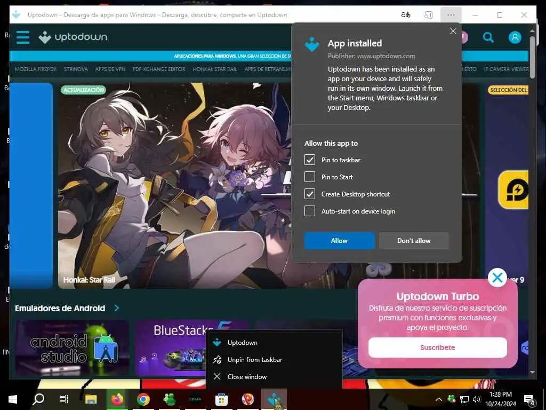Screen dimensions: 546x410
Task: Click the translate icon in the title bar
Action: pyautogui.click(x=406, y=15)
